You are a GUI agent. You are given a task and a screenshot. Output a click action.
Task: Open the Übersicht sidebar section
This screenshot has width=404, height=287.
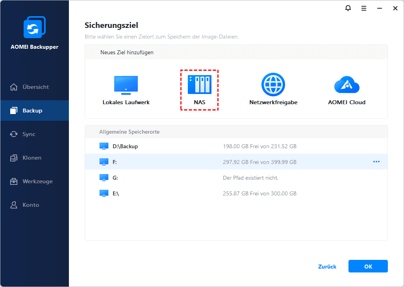coord(35,87)
